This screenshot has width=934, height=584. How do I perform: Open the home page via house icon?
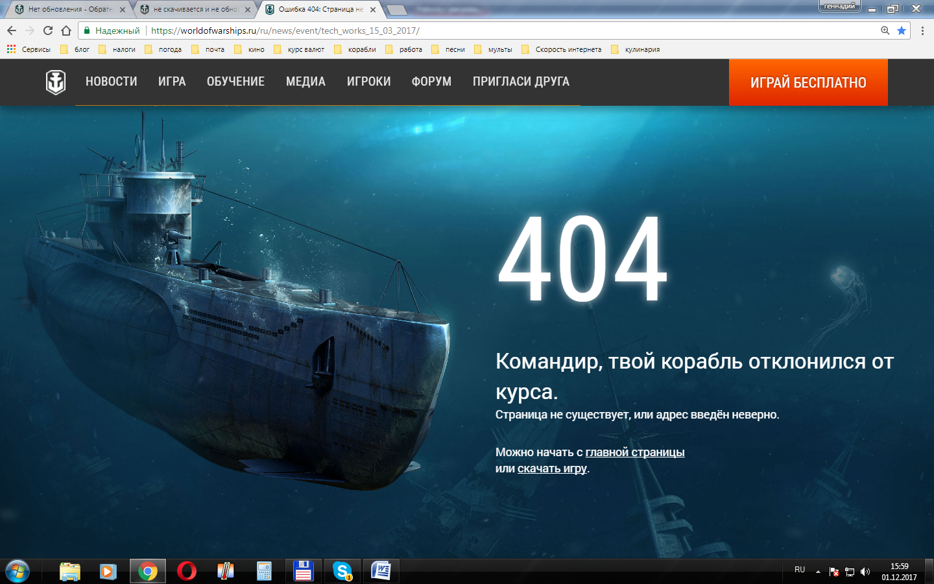[66, 30]
